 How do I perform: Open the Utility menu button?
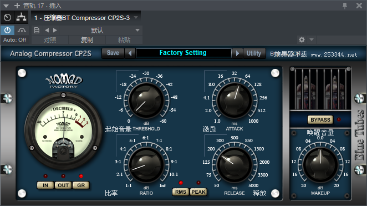[x=254, y=53]
